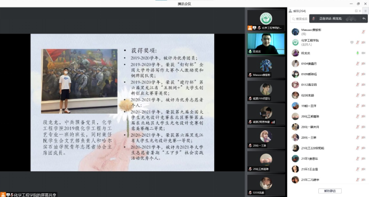Click green active microphone icon of 段龙龙

(357, 53)
